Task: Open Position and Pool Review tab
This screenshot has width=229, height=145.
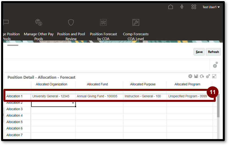Action: (x=71, y=36)
